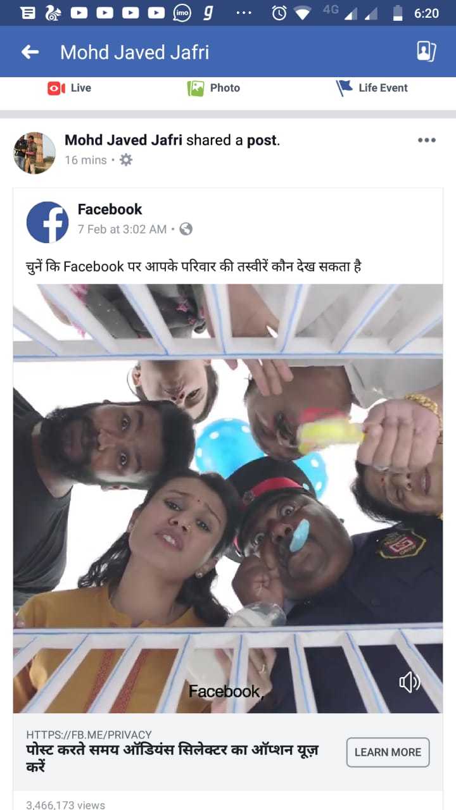Open the 3,466,173 views count
Image resolution: width=456 pixels, height=810 pixels.
66,805
